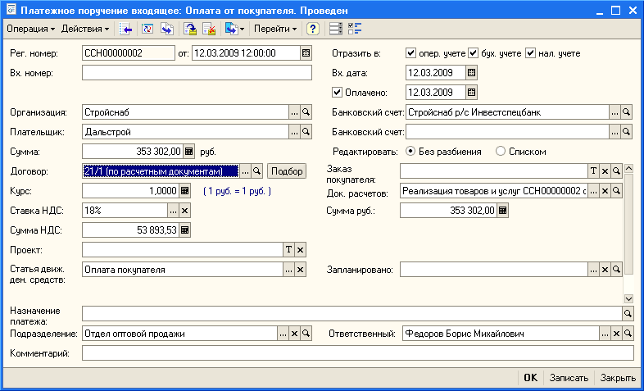Click the post document toolbar icon
Screen dimensions: 644x391
point(190,29)
